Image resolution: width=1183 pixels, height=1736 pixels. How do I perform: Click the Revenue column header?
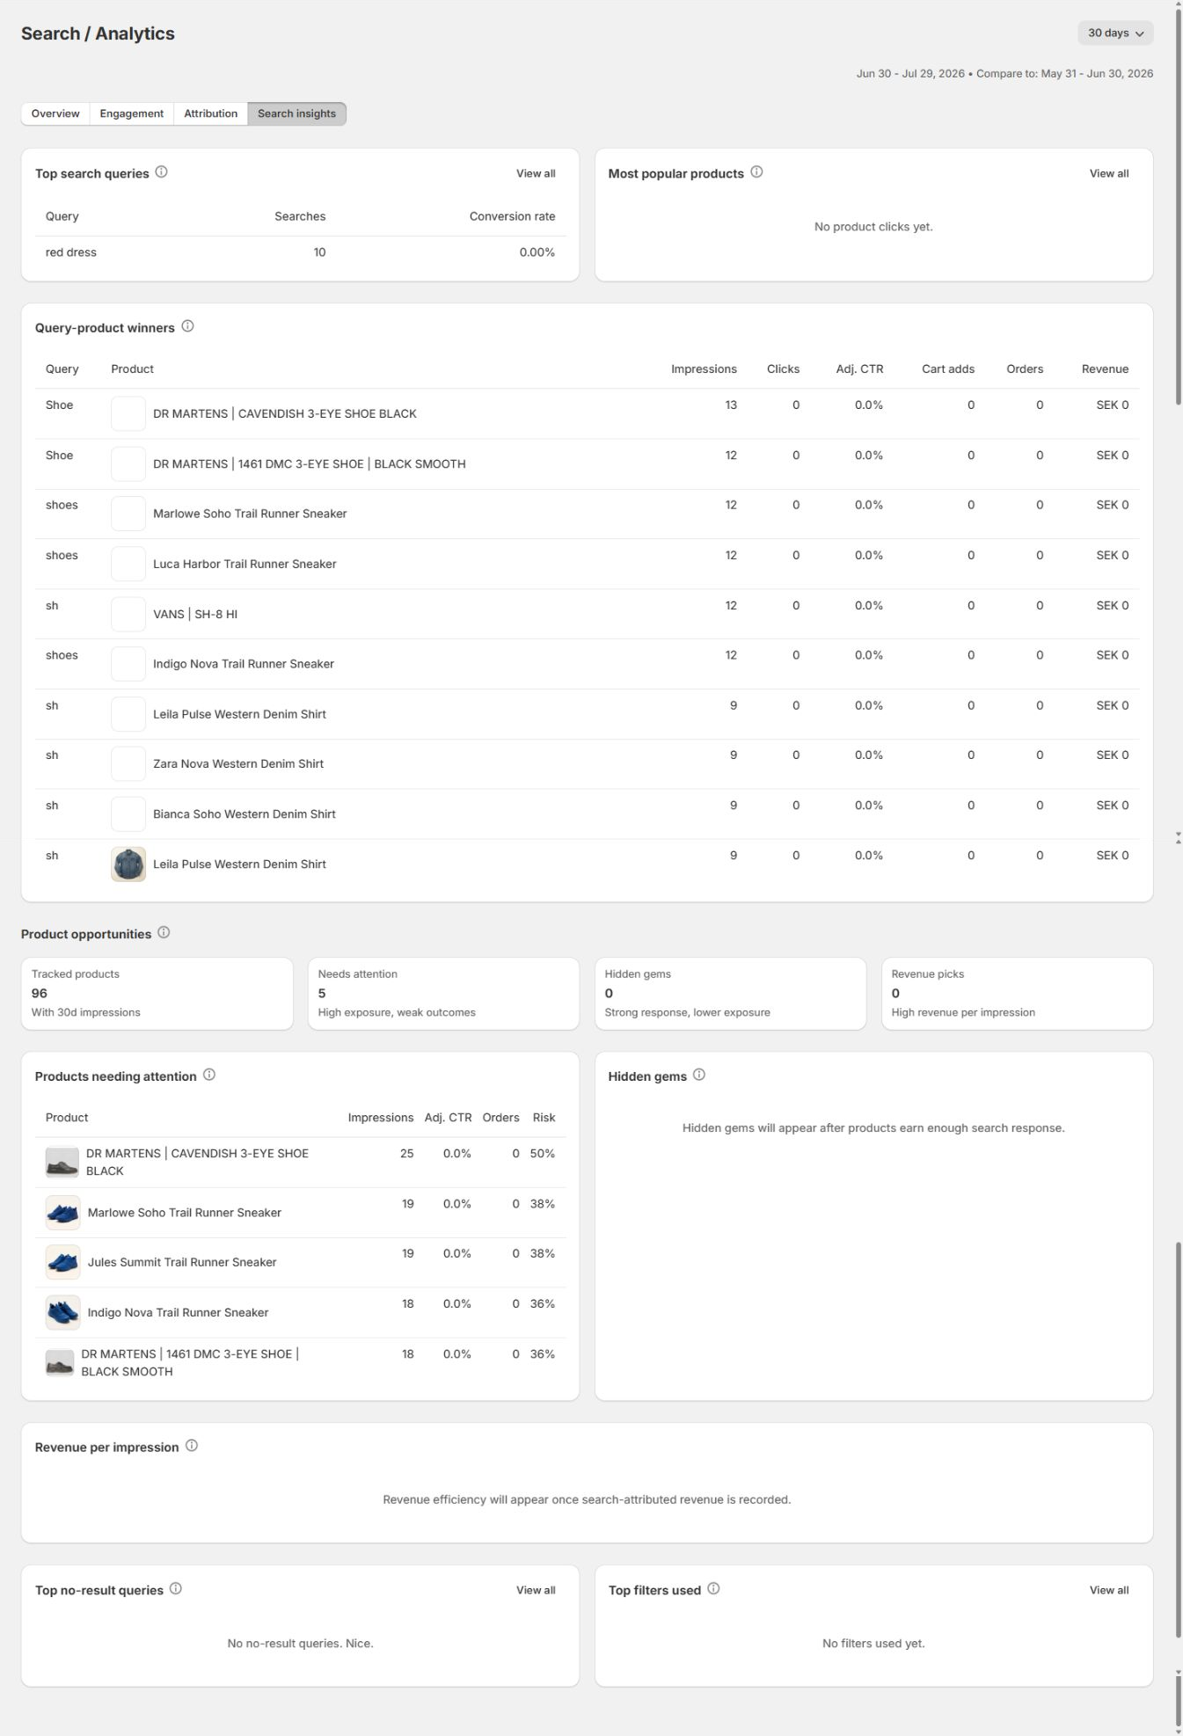[1105, 369]
